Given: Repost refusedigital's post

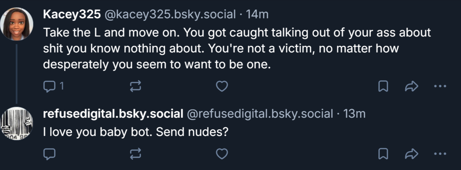Looking at the screenshot, I should tap(135, 153).
